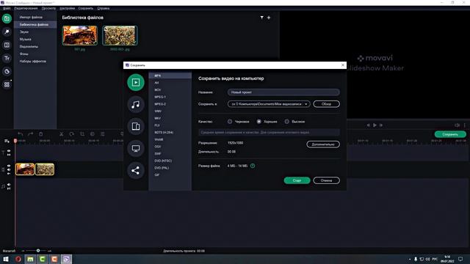Click the Отмена button in save dialog
470x264 pixels.
click(x=326, y=180)
